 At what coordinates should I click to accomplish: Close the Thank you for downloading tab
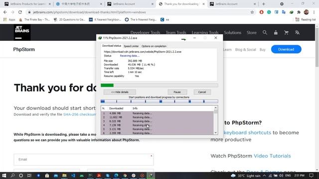[x=203, y=4]
